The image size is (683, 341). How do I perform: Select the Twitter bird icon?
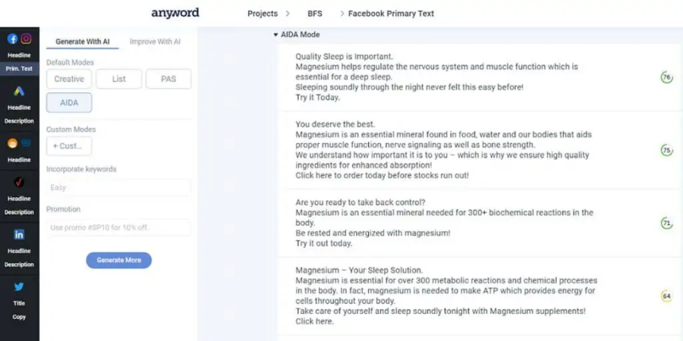pos(19,286)
